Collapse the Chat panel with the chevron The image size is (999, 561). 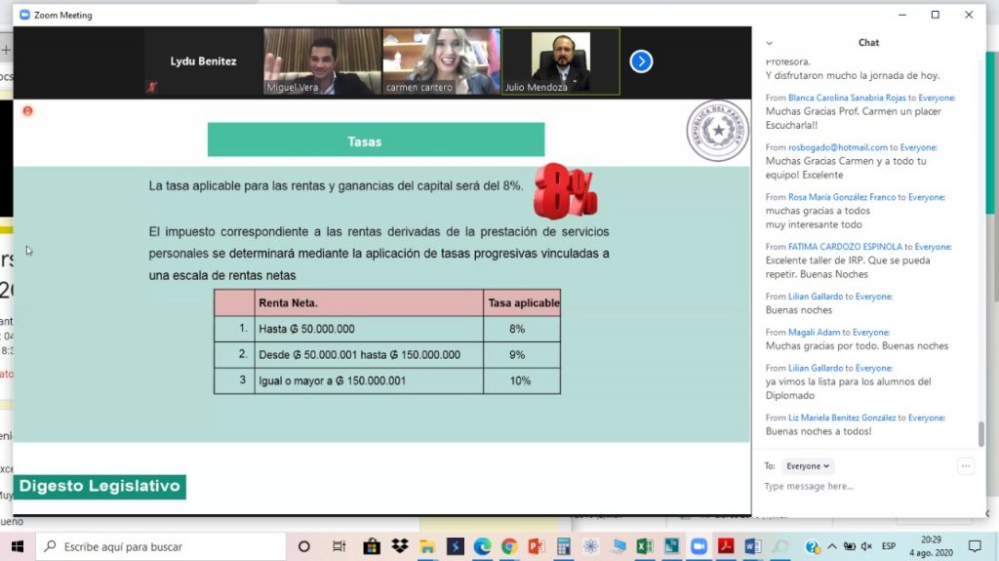pyautogui.click(x=769, y=43)
